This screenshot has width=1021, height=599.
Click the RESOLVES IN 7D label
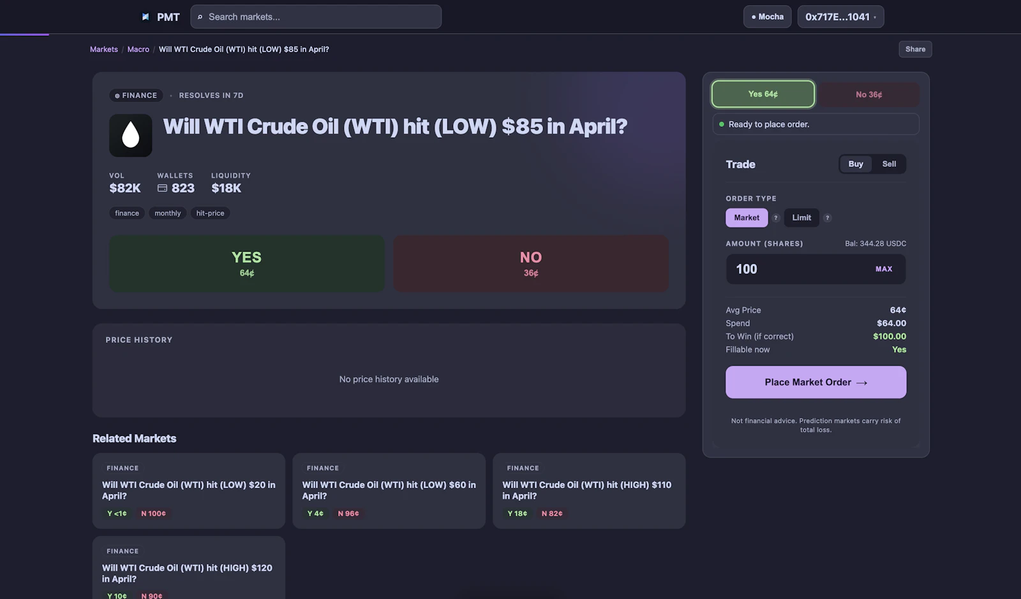point(211,96)
